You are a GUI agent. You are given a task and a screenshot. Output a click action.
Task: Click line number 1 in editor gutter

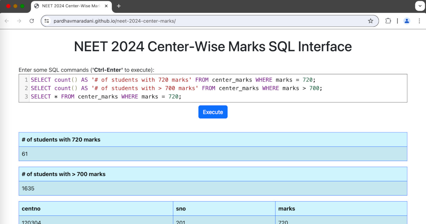(x=26, y=80)
